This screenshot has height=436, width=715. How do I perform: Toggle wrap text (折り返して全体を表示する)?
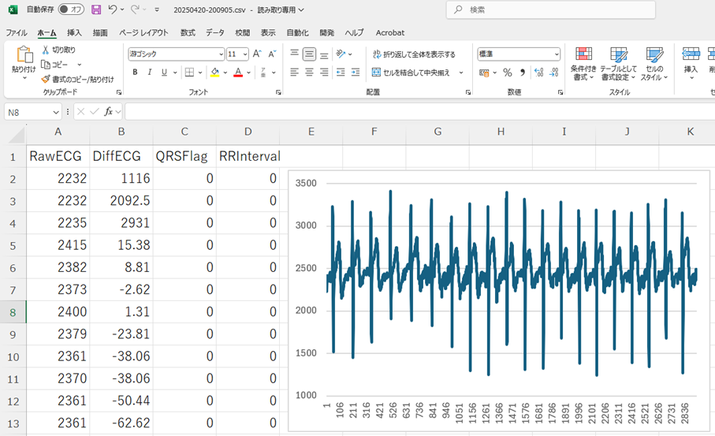(x=413, y=54)
